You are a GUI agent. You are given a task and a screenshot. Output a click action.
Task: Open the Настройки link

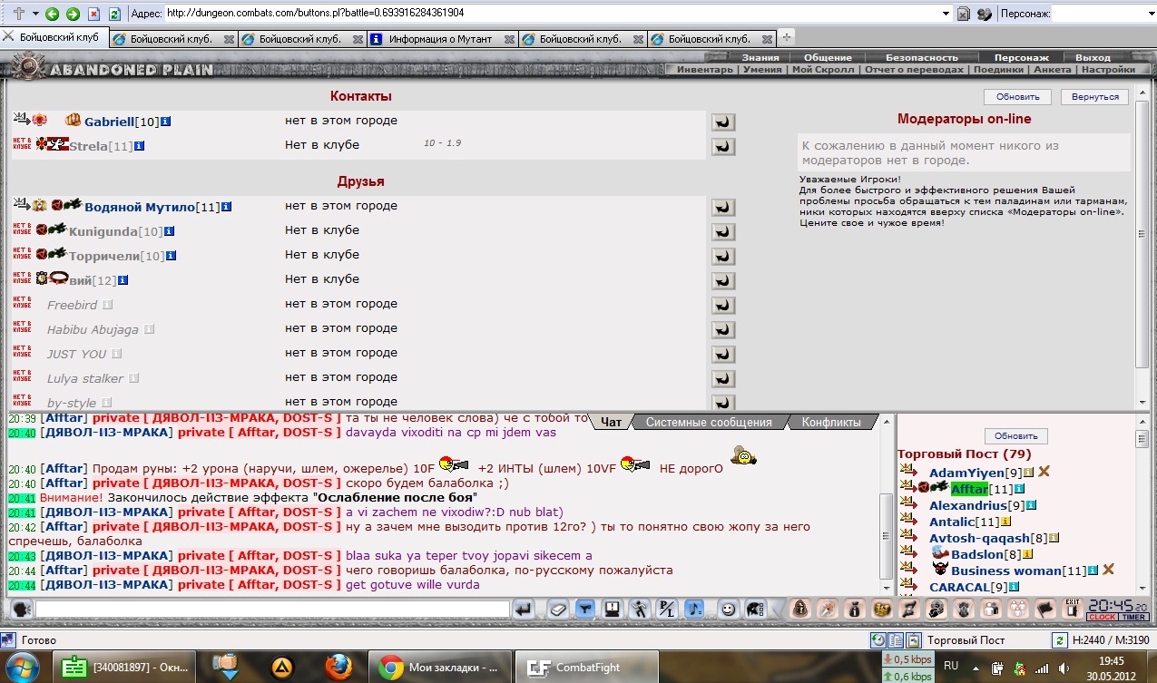coord(1108,70)
